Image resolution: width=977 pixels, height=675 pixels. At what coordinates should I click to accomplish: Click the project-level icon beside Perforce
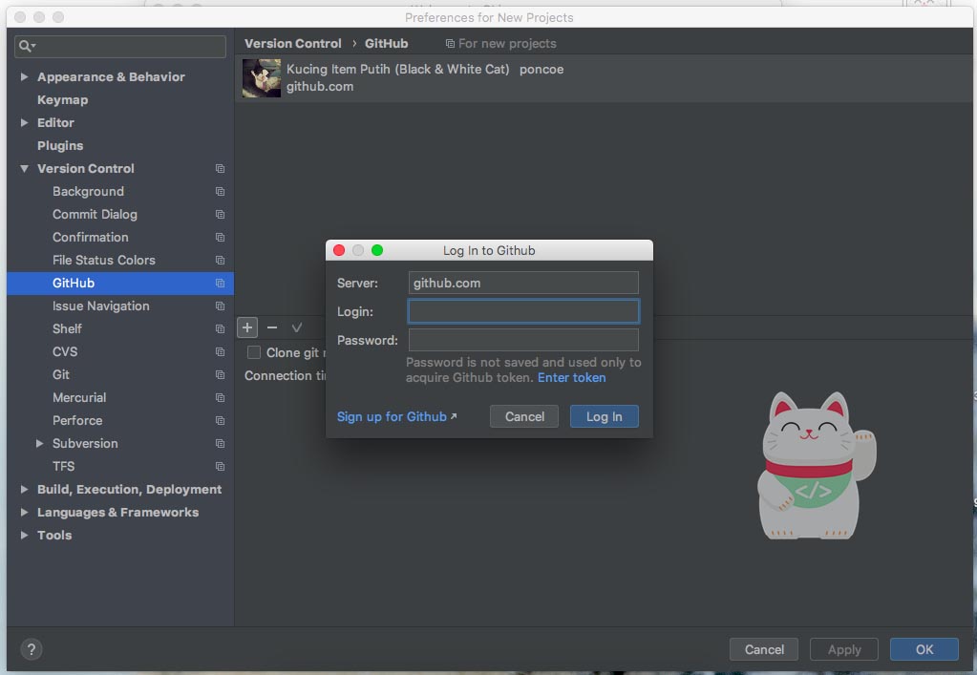(220, 421)
